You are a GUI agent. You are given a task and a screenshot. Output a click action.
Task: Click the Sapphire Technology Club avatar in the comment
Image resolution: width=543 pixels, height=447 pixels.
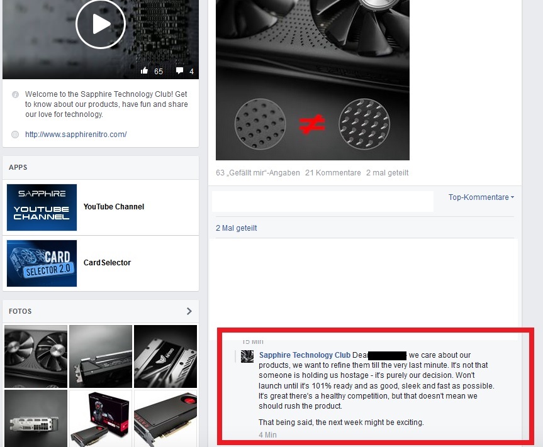(247, 356)
